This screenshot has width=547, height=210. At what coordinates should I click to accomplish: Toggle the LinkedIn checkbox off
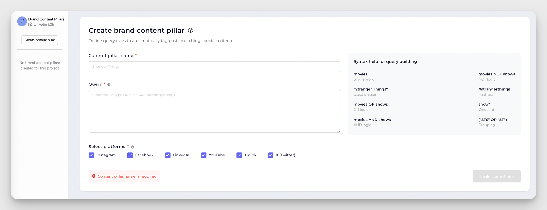click(168, 155)
